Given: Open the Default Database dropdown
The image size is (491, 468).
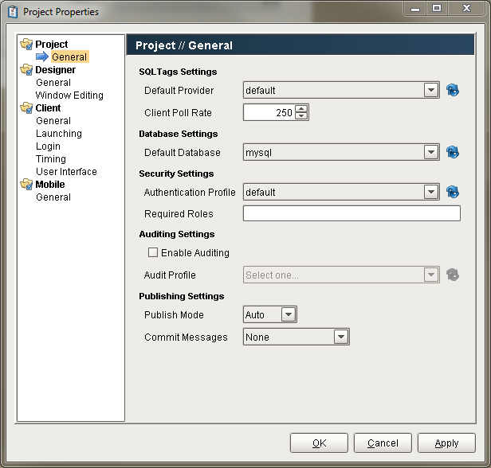Looking at the screenshot, I should pos(431,152).
